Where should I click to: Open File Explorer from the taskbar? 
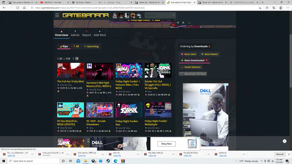coord(86,161)
